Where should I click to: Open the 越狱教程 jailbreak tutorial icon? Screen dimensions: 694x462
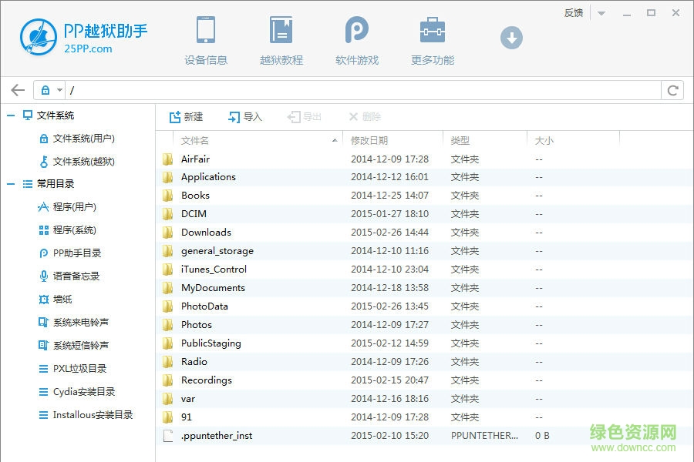pos(281,31)
